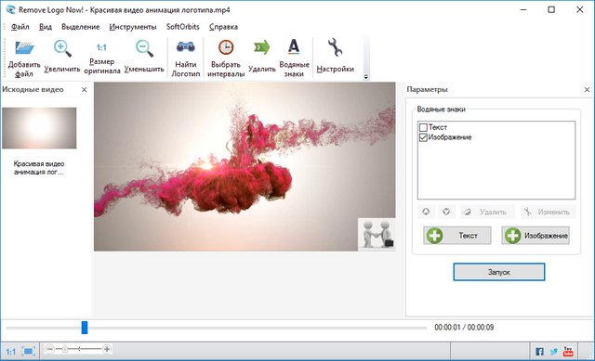Enable the Текст watermark checkbox
Image resolution: width=595 pixels, height=361 pixels.
coord(423,127)
